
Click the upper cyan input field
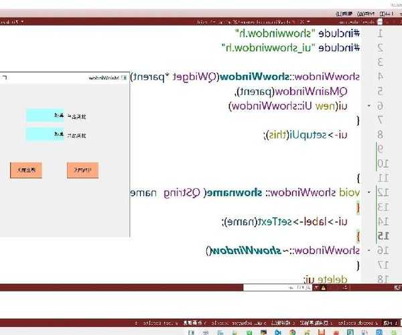pyautogui.click(x=45, y=116)
